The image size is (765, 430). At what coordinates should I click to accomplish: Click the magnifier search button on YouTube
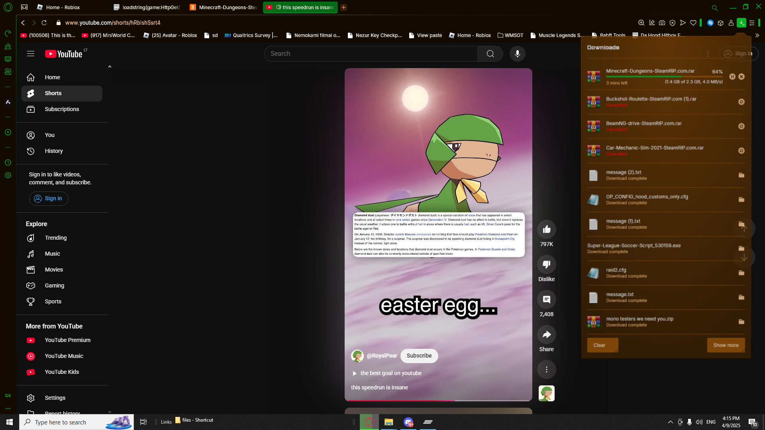[x=490, y=54]
